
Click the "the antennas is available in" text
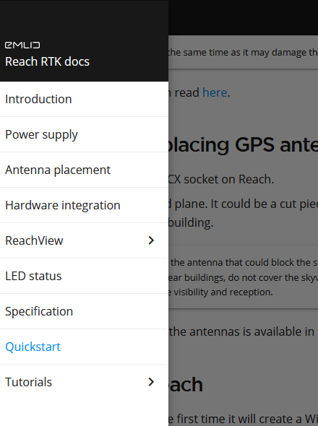241,331
